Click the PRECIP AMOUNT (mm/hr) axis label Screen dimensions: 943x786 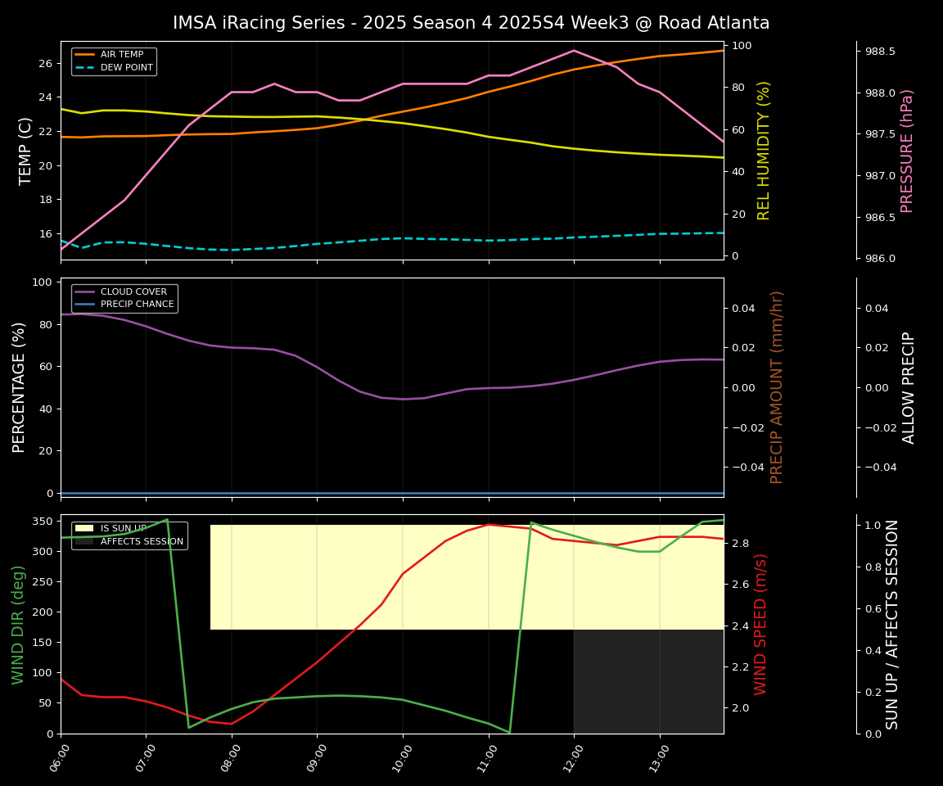777,386
